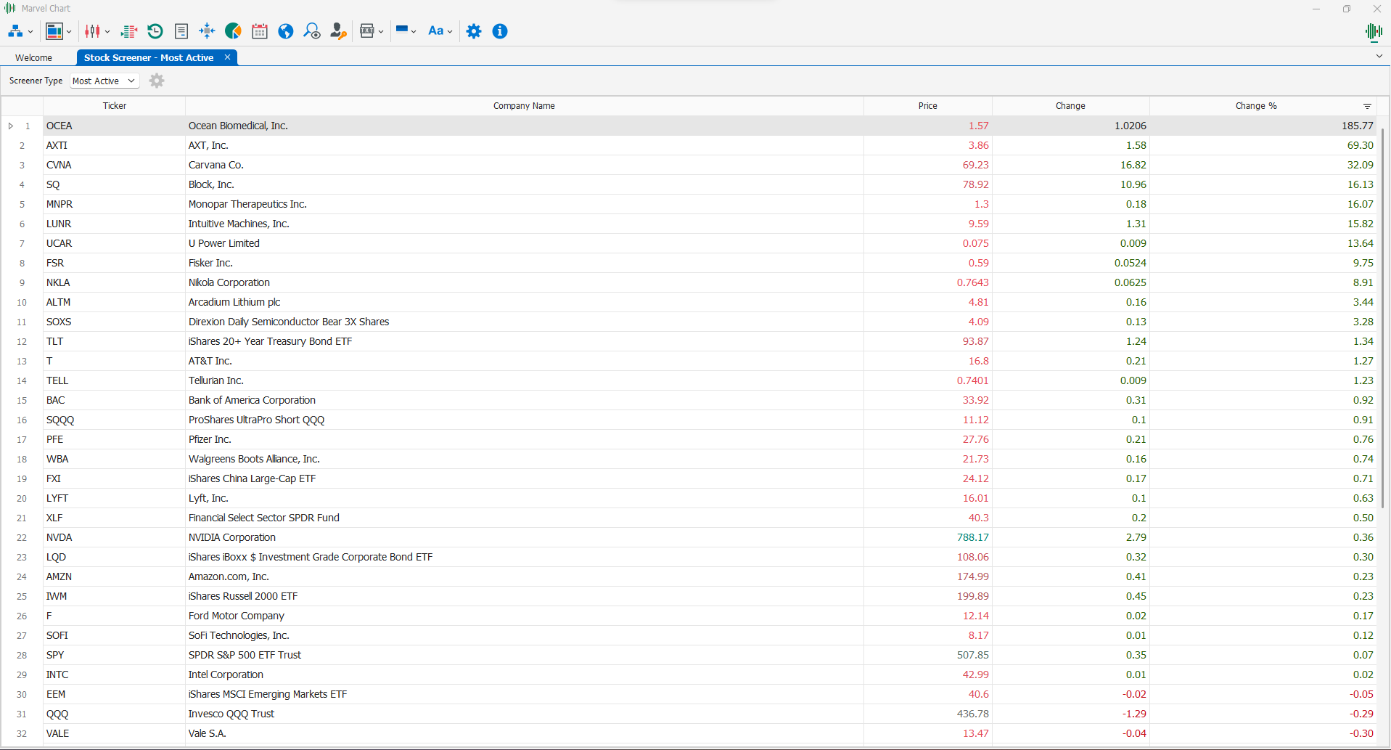Screen dimensions: 1391x750
Task: Open the Screener Type Most Active combo box
Action: [x=104, y=81]
